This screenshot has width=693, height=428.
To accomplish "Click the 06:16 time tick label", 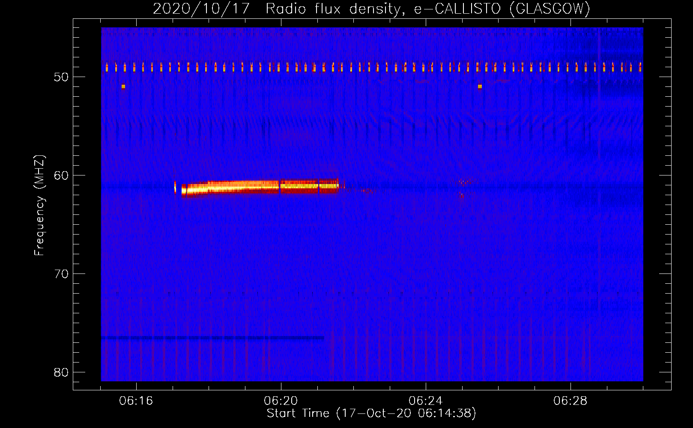I will (x=136, y=401).
